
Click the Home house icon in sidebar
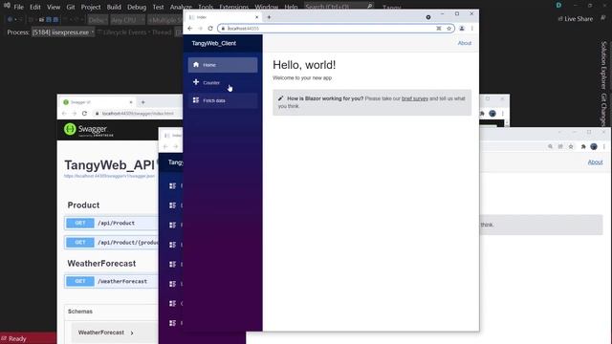pos(196,64)
